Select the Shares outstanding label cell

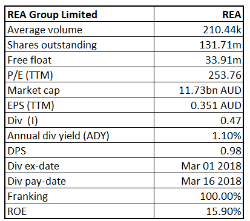tap(79, 44)
